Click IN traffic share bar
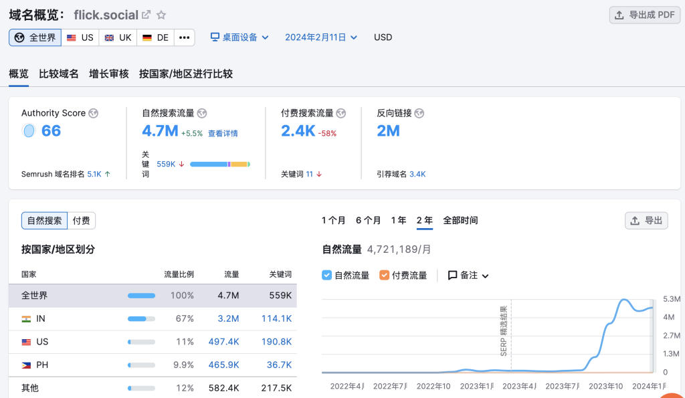This screenshot has height=398, width=685. (x=141, y=319)
